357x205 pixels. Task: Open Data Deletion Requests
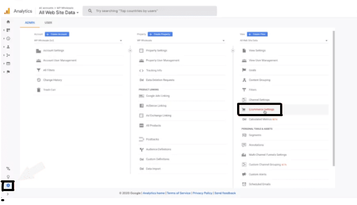160,80
